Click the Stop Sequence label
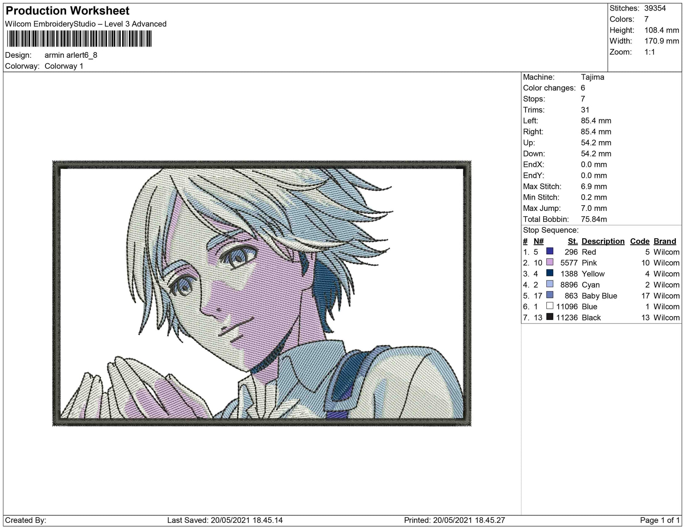The width and height of the screenshot is (685, 527). click(x=551, y=230)
